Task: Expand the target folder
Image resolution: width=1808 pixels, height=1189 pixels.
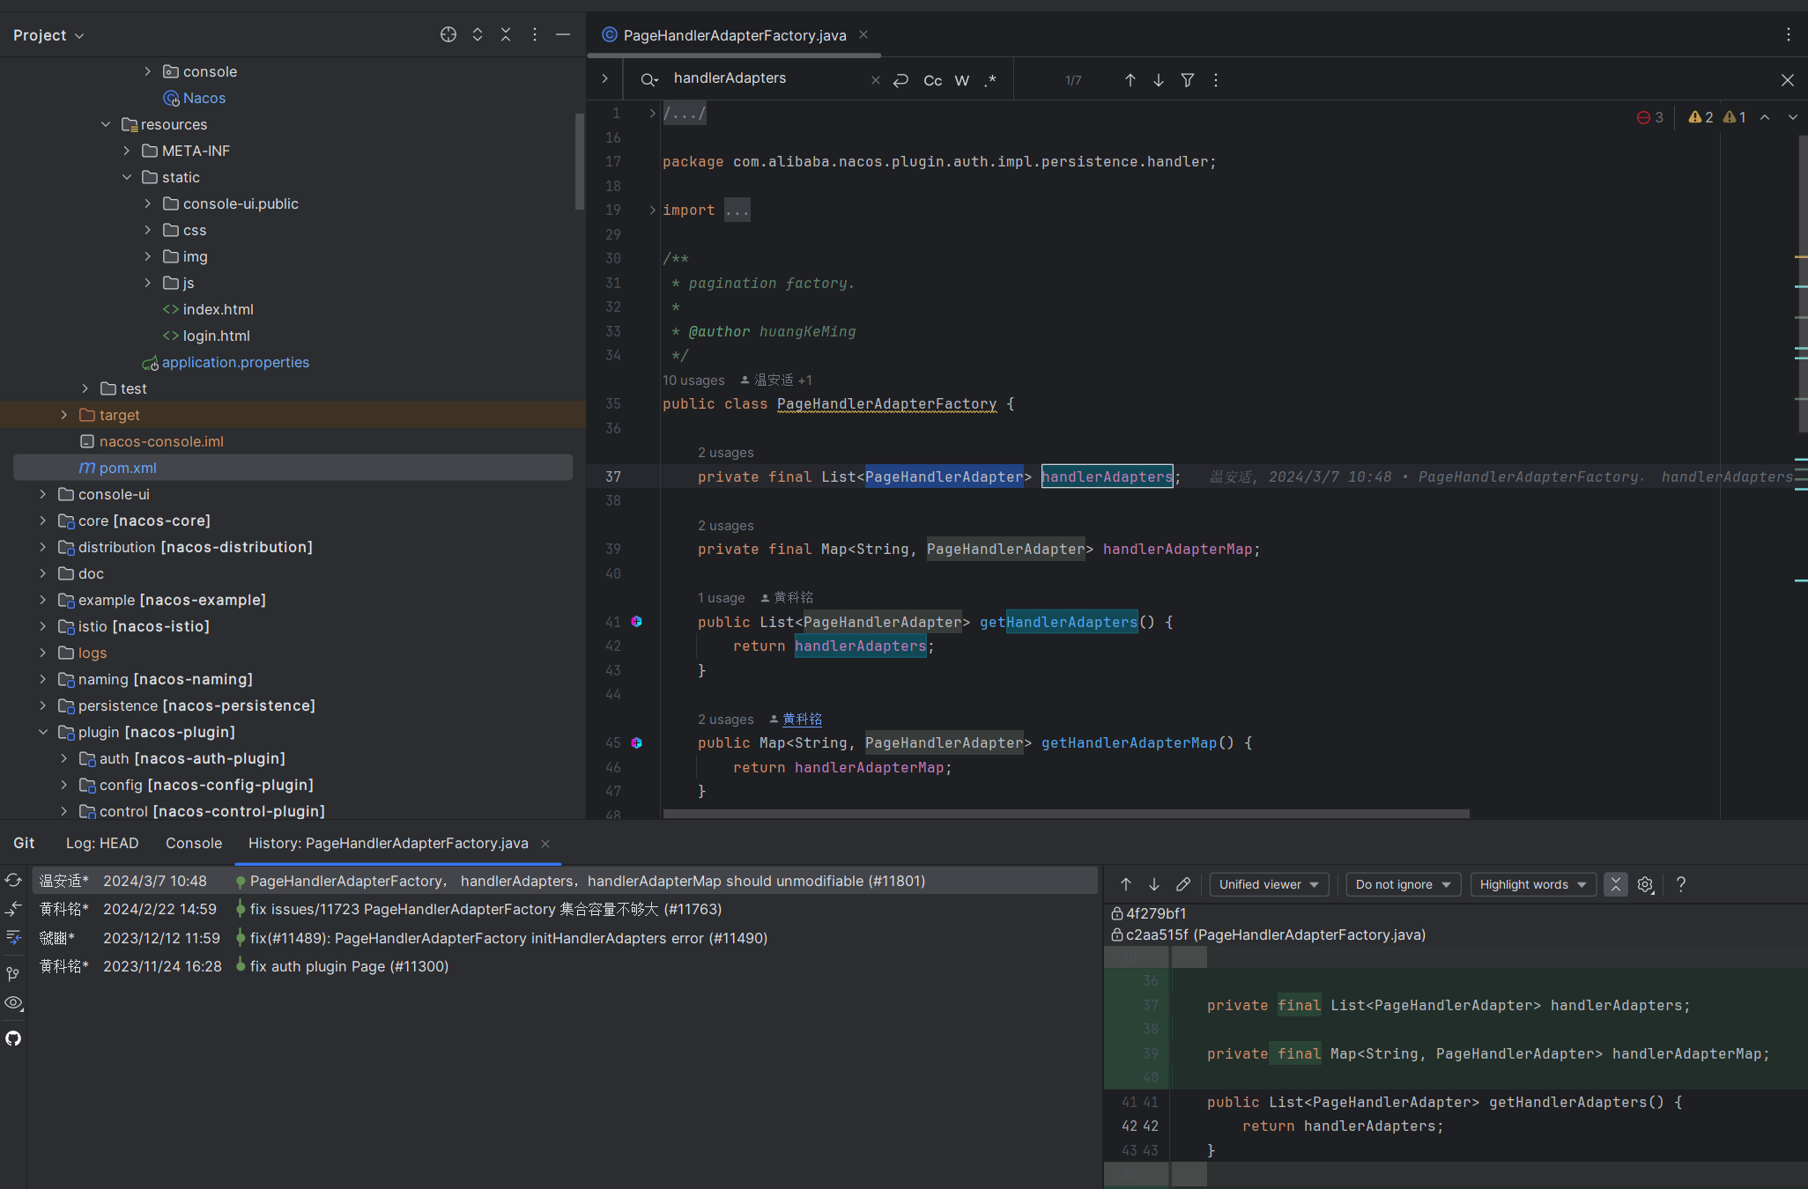Action: (x=63, y=415)
